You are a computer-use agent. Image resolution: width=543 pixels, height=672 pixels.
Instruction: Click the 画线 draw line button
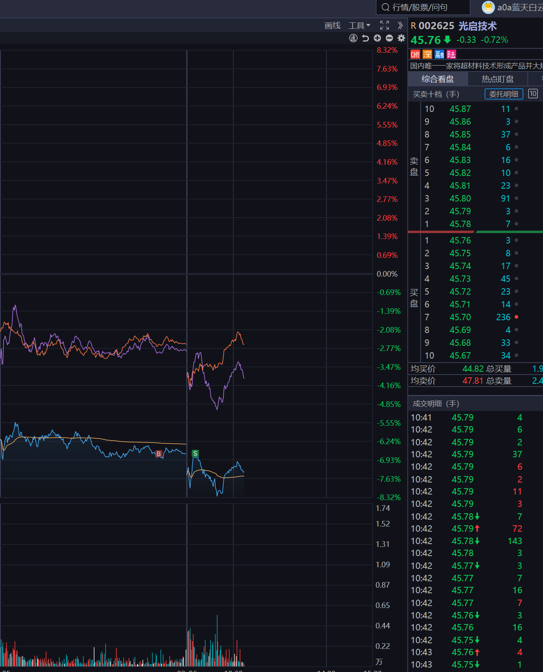[x=333, y=26]
